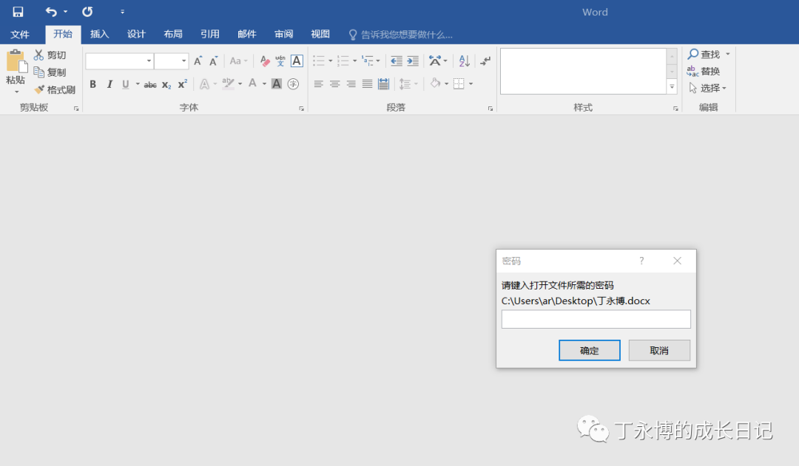
Task: Click 取消 in the password dialog
Action: tap(659, 351)
